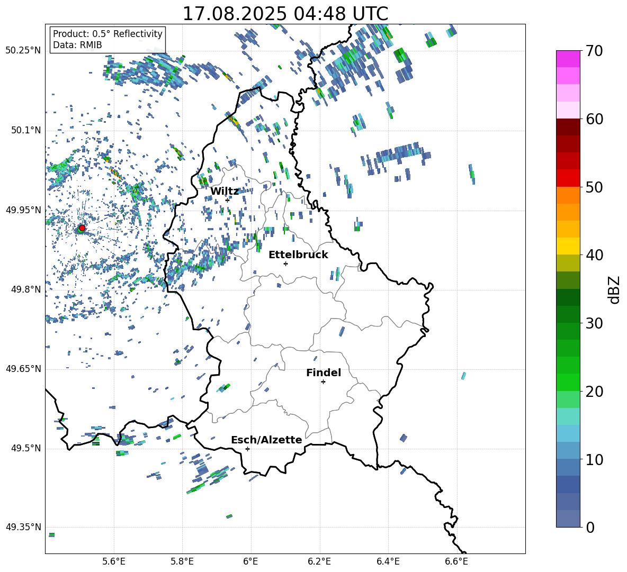The image size is (627, 572).
Task: Click the colorbar tick label 30
Action: coord(594,323)
